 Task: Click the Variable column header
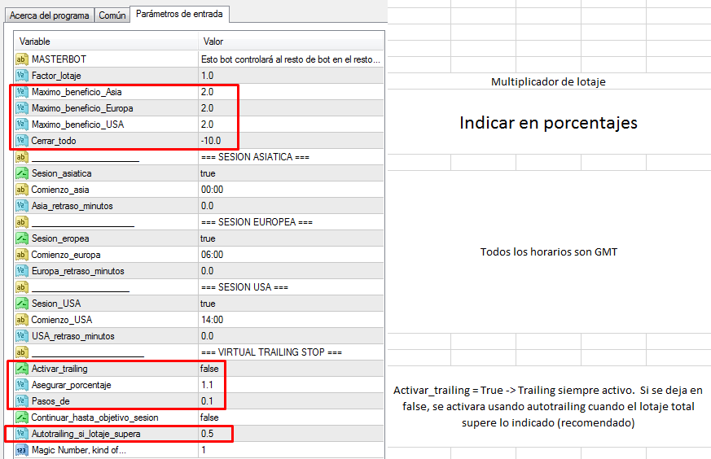106,42
